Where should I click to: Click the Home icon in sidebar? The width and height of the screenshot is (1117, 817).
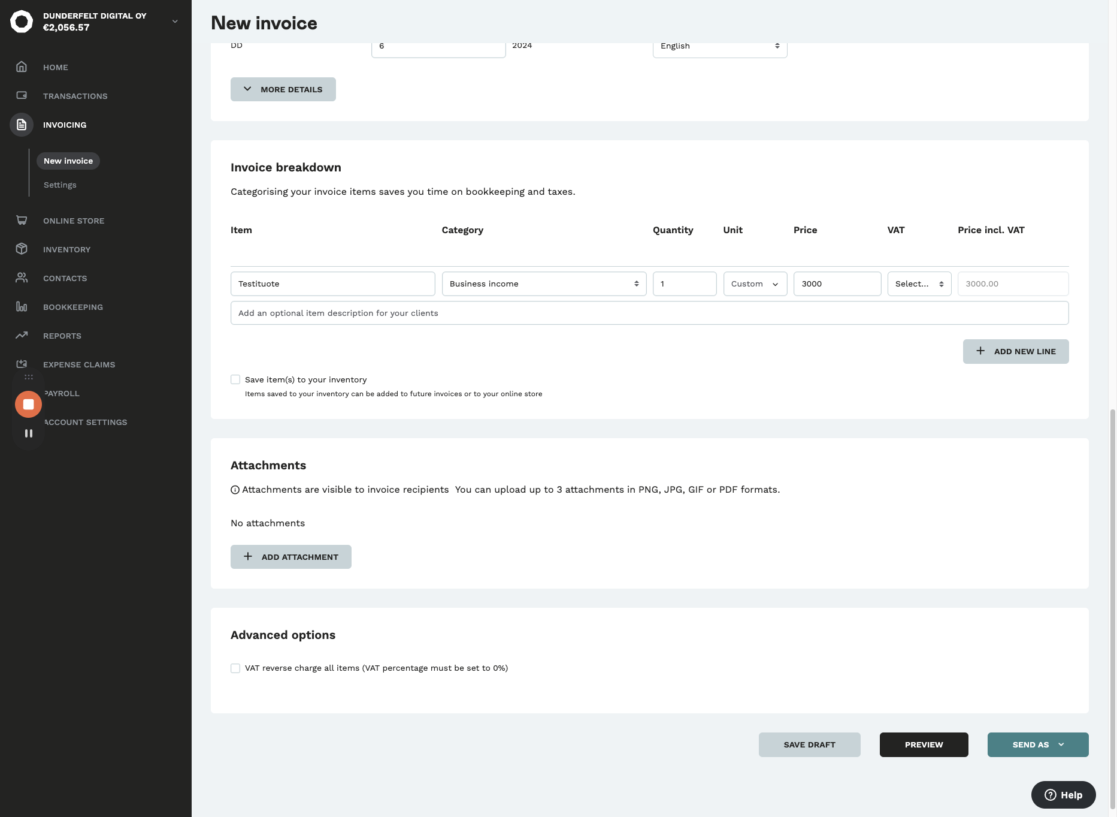point(22,67)
